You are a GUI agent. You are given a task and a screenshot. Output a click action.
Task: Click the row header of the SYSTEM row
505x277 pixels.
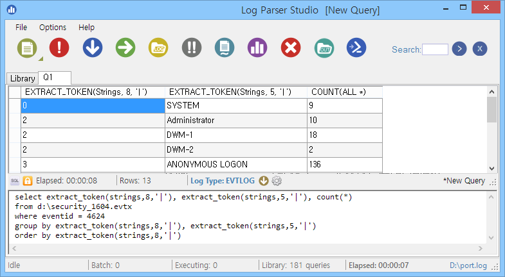point(15,106)
